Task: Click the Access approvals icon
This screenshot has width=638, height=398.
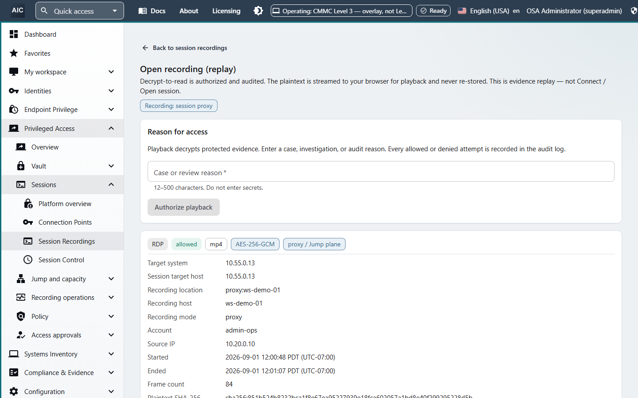Action: pyautogui.click(x=21, y=335)
